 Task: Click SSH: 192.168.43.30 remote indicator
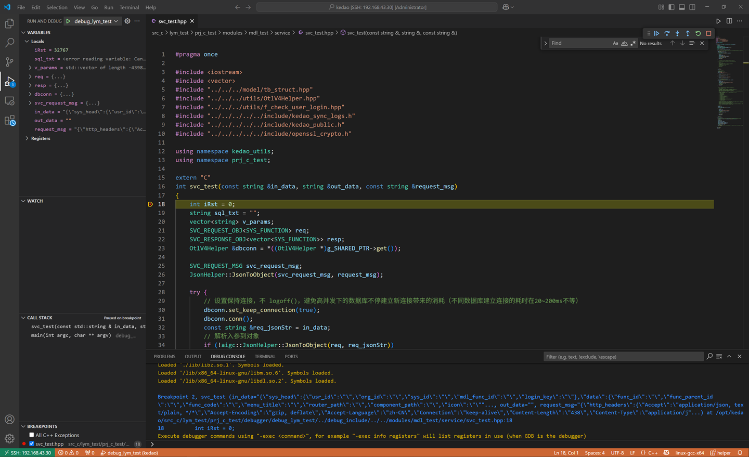pyautogui.click(x=28, y=453)
